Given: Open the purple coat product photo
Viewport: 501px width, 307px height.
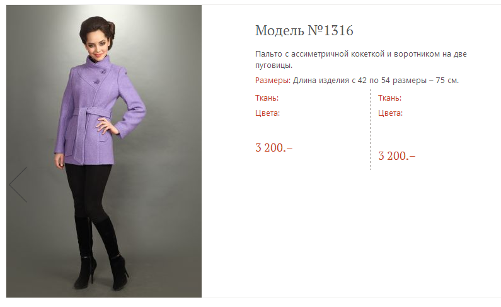Looking at the screenshot, I should pyautogui.click(x=104, y=151).
